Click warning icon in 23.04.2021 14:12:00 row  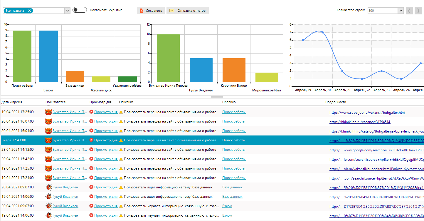pyautogui.click(x=121, y=150)
